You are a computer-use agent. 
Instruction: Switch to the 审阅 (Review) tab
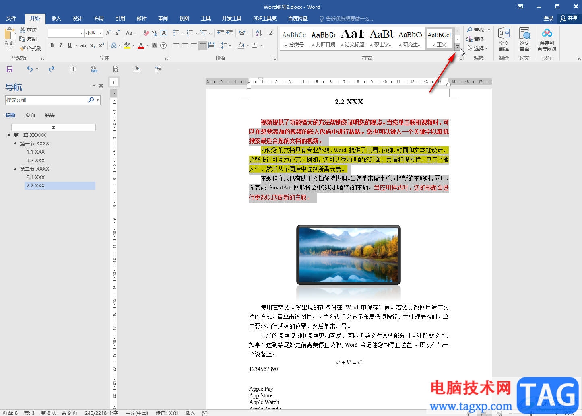[163, 19]
